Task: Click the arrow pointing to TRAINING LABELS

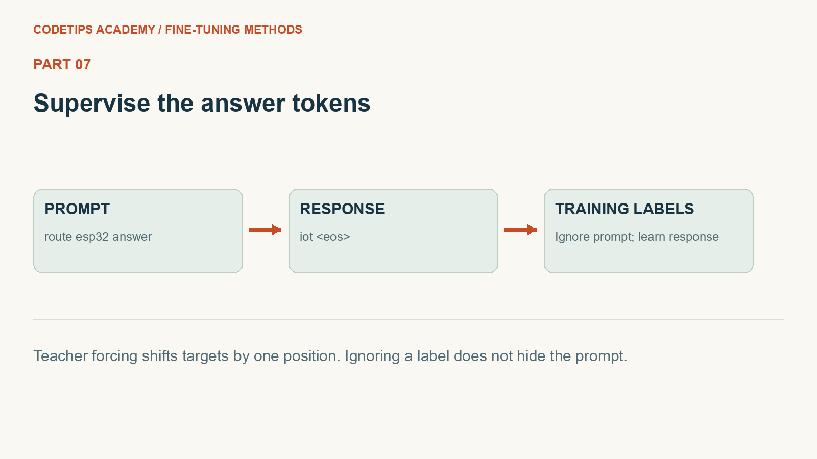Action: [x=520, y=230]
